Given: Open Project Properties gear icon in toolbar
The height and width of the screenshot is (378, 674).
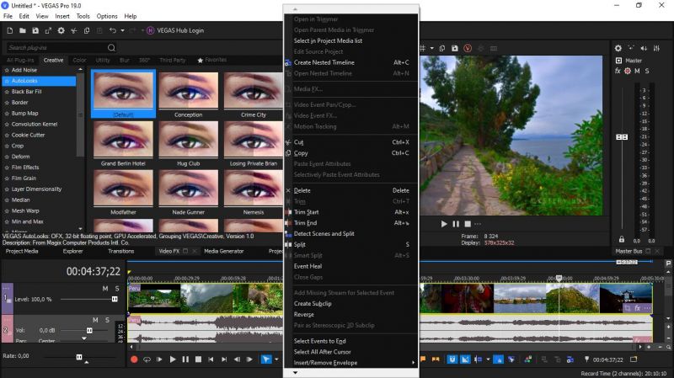Looking at the screenshot, I should coord(61,30).
